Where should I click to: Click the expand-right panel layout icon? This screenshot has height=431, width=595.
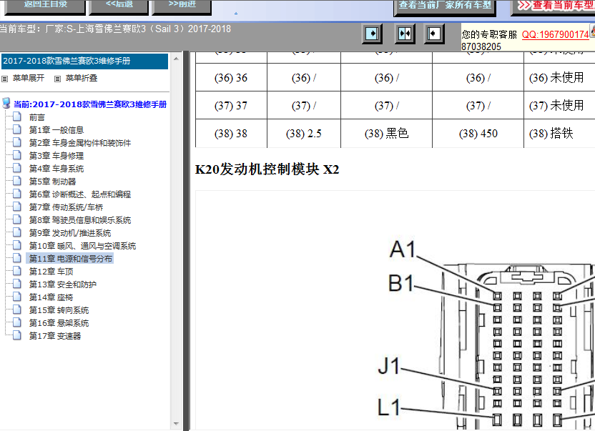coord(372,34)
